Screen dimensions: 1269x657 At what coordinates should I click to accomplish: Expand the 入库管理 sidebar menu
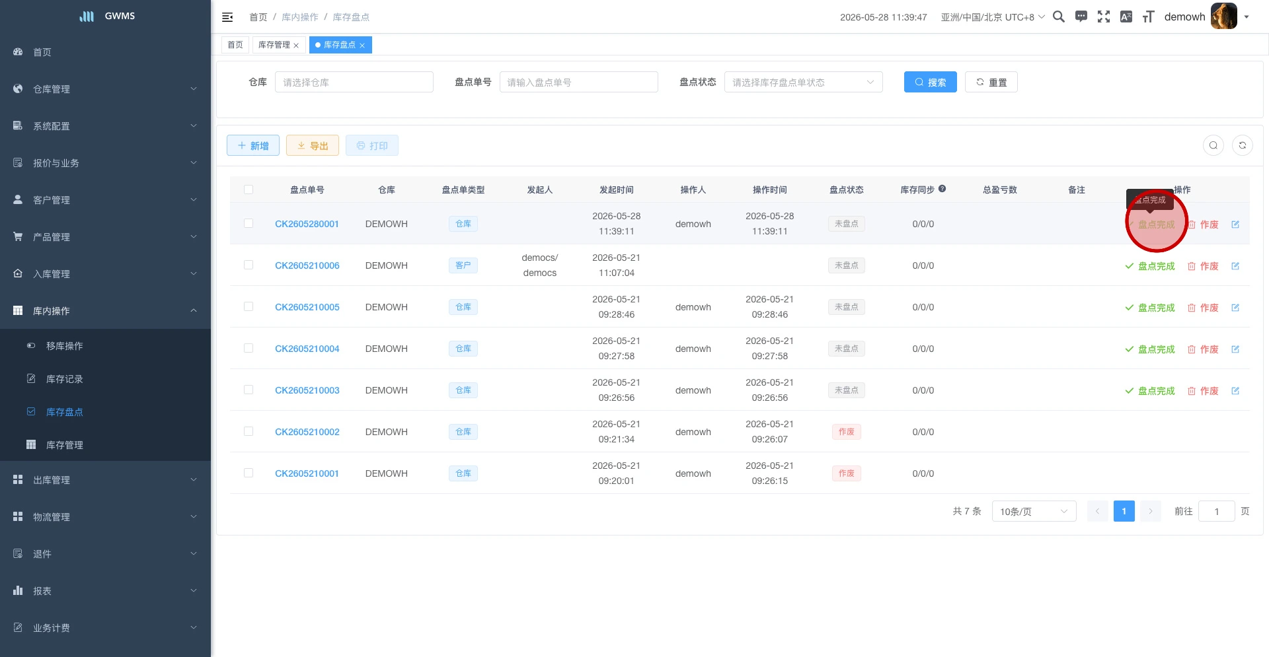click(x=105, y=274)
